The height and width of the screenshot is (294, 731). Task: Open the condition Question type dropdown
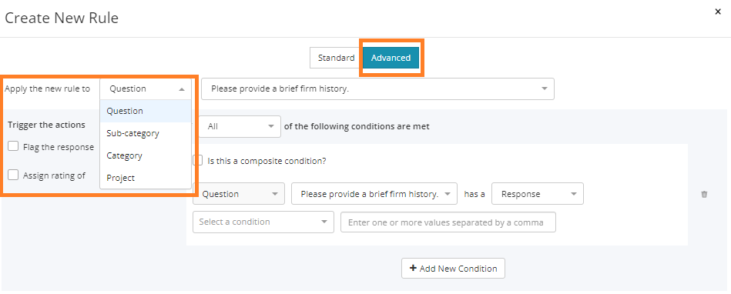tap(239, 194)
